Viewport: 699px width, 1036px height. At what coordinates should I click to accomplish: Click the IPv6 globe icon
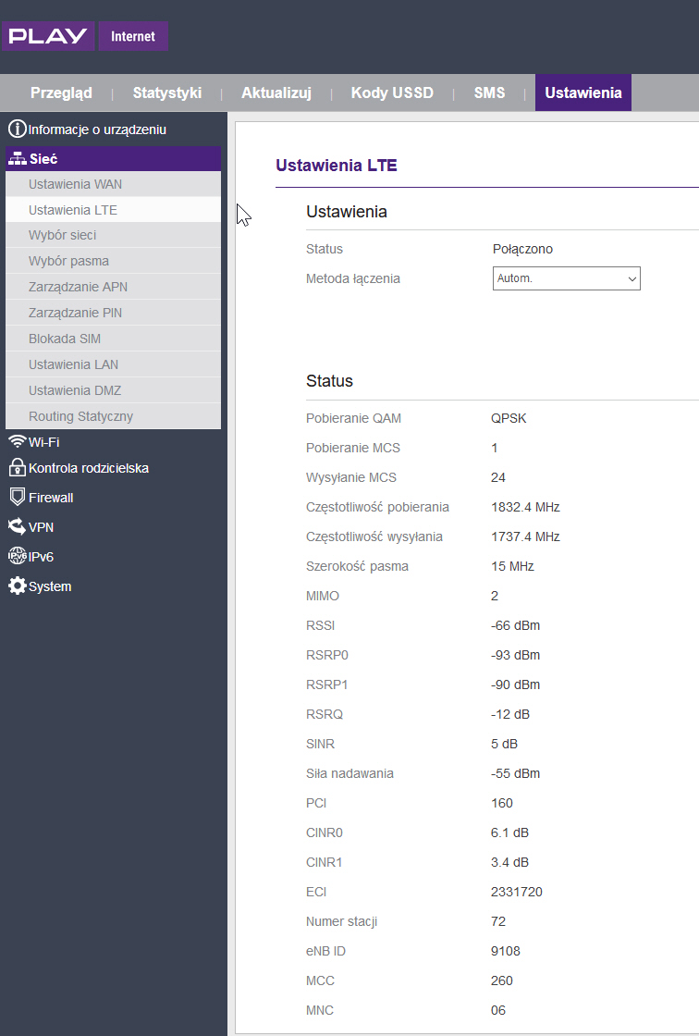(x=18, y=556)
